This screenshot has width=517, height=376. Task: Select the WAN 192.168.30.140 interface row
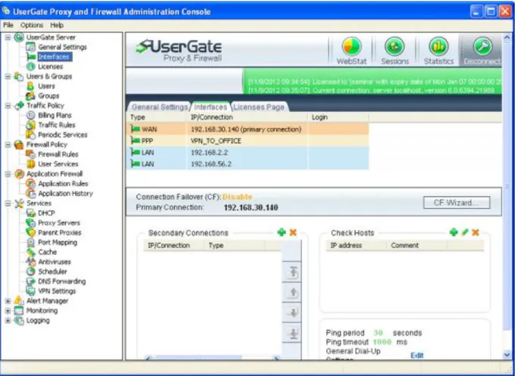(248, 129)
